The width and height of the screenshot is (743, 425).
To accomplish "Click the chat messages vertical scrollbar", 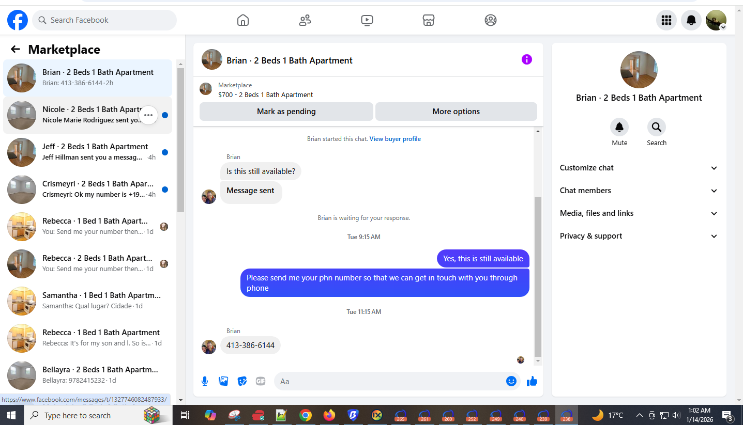I will tap(538, 276).
